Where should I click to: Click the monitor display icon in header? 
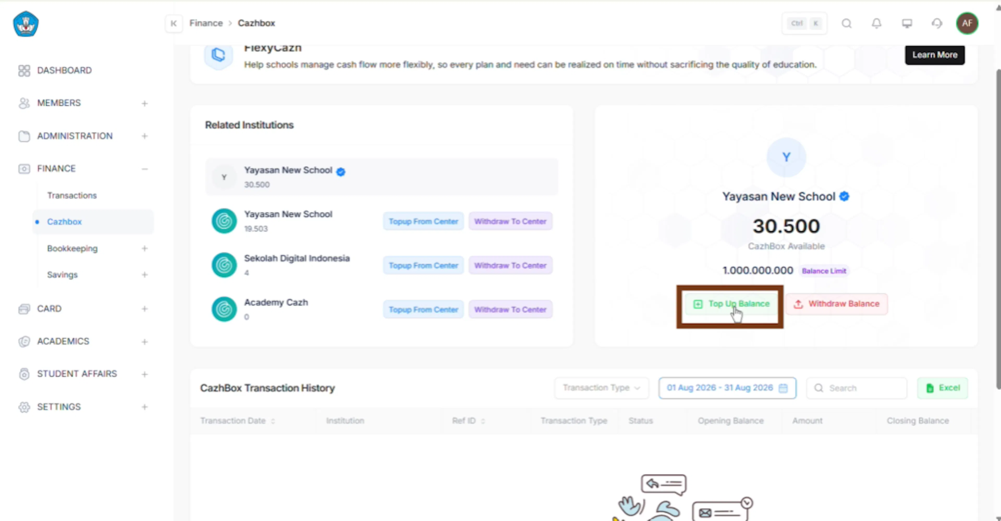(907, 23)
